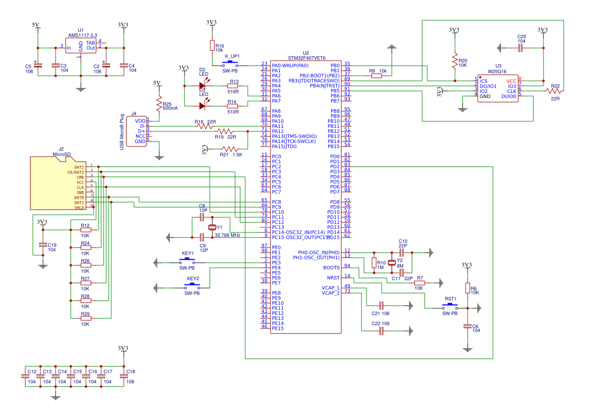591x418 pixels.
Task: Select capacitor C6 104
Action: 468,326
